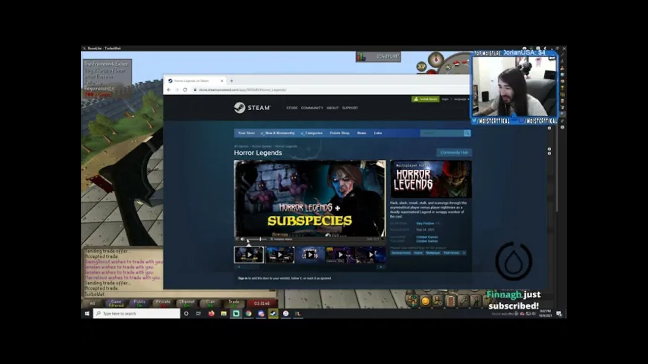
Task: Open the language dropdown on Steam
Action: [461, 99]
